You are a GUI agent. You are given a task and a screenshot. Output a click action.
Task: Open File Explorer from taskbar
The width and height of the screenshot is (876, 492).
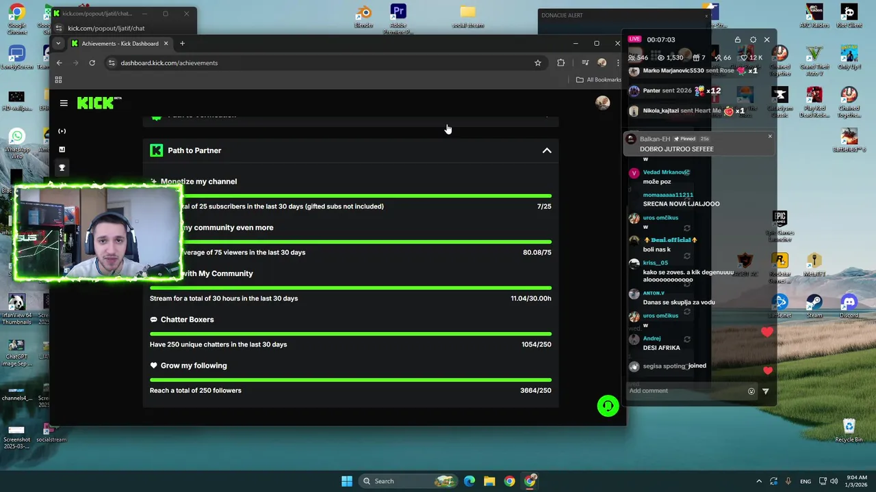pyautogui.click(x=489, y=481)
